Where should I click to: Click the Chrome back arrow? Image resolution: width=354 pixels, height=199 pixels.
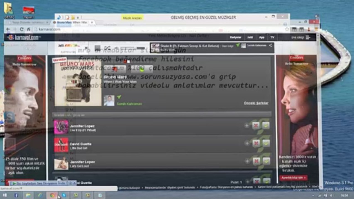tap(8, 29)
